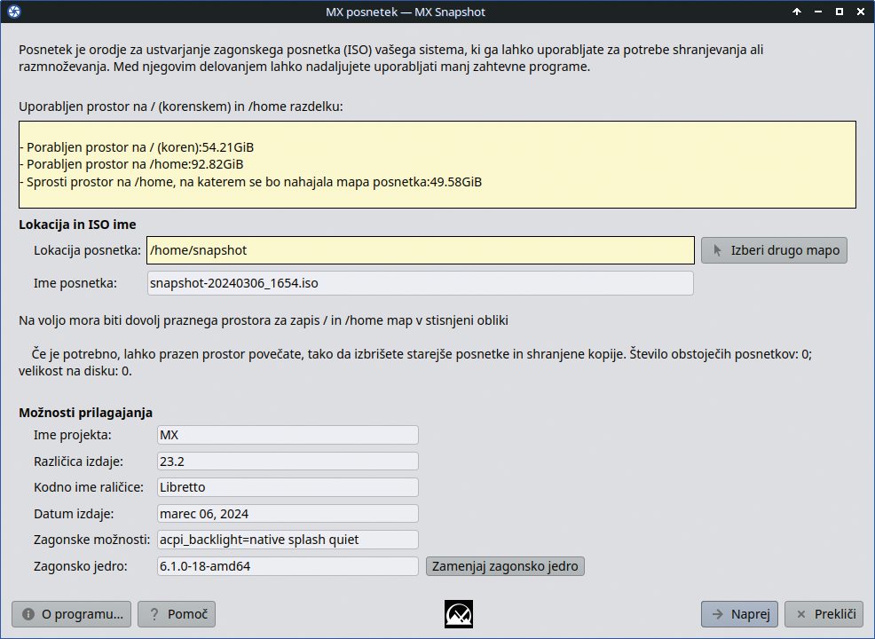Edit the Različica izdaje field

pos(288,461)
